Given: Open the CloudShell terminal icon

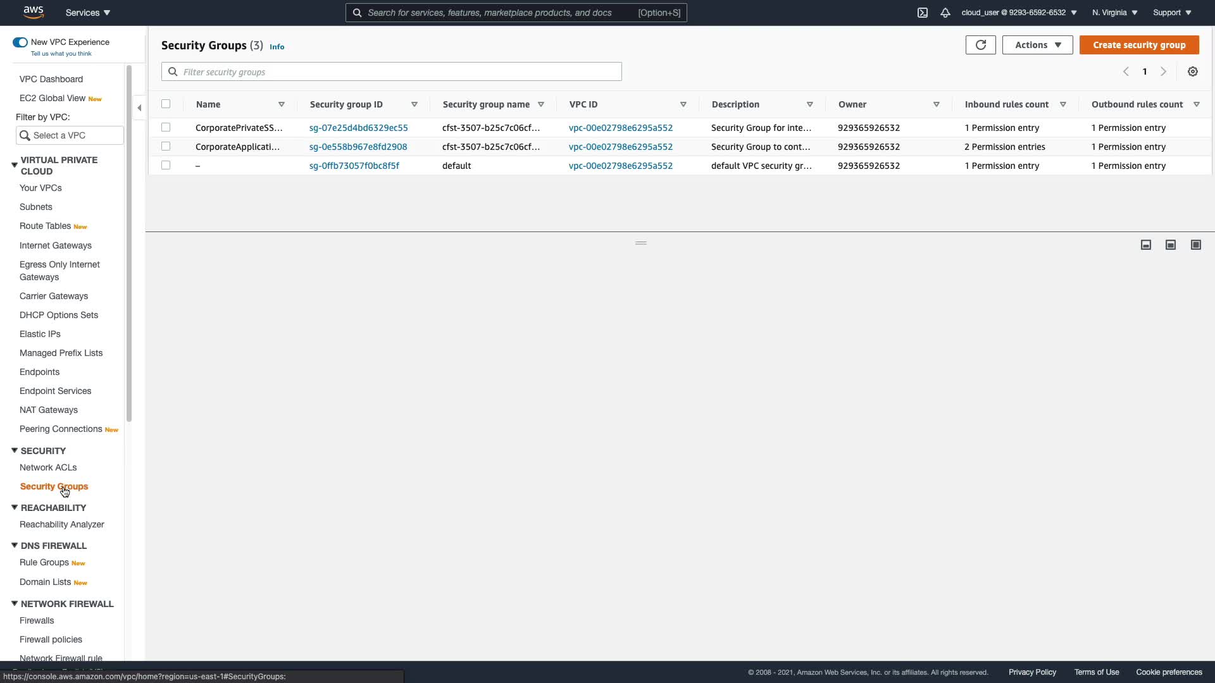Looking at the screenshot, I should pyautogui.click(x=923, y=13).
